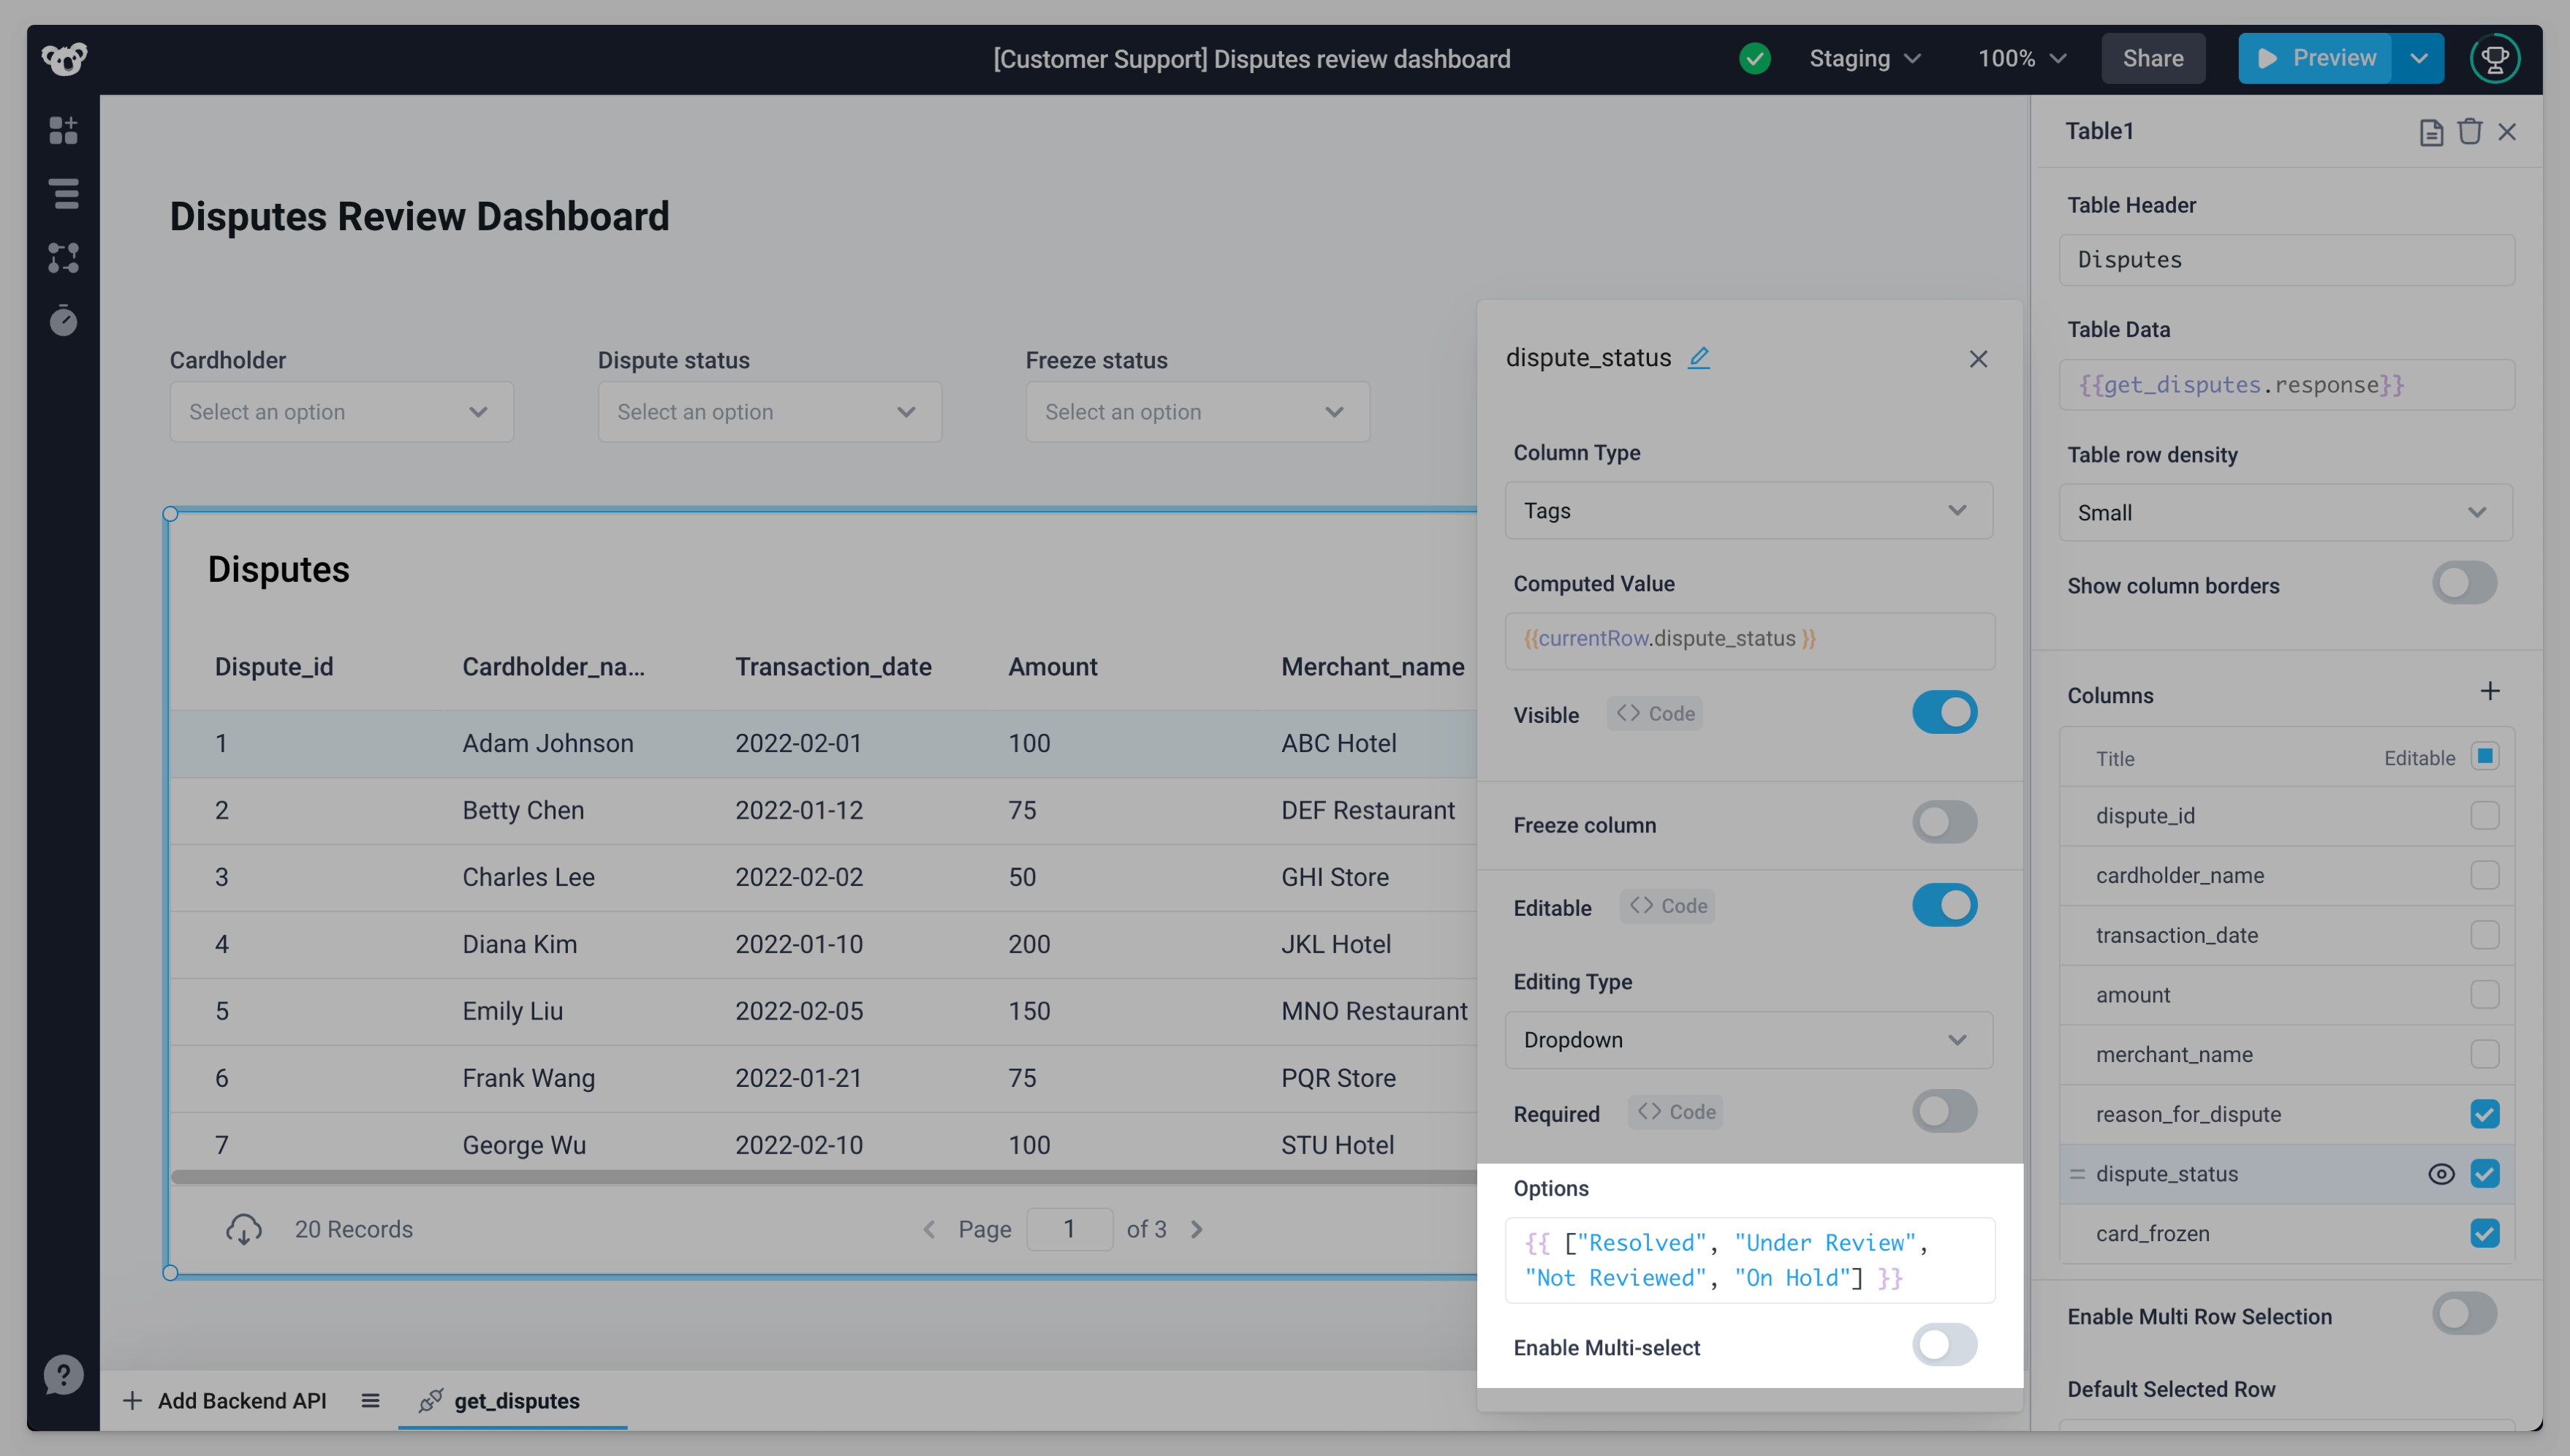
Task: Open the workflows graph sidebar icon
Action: pyautogui.click(x=63, y=258)
